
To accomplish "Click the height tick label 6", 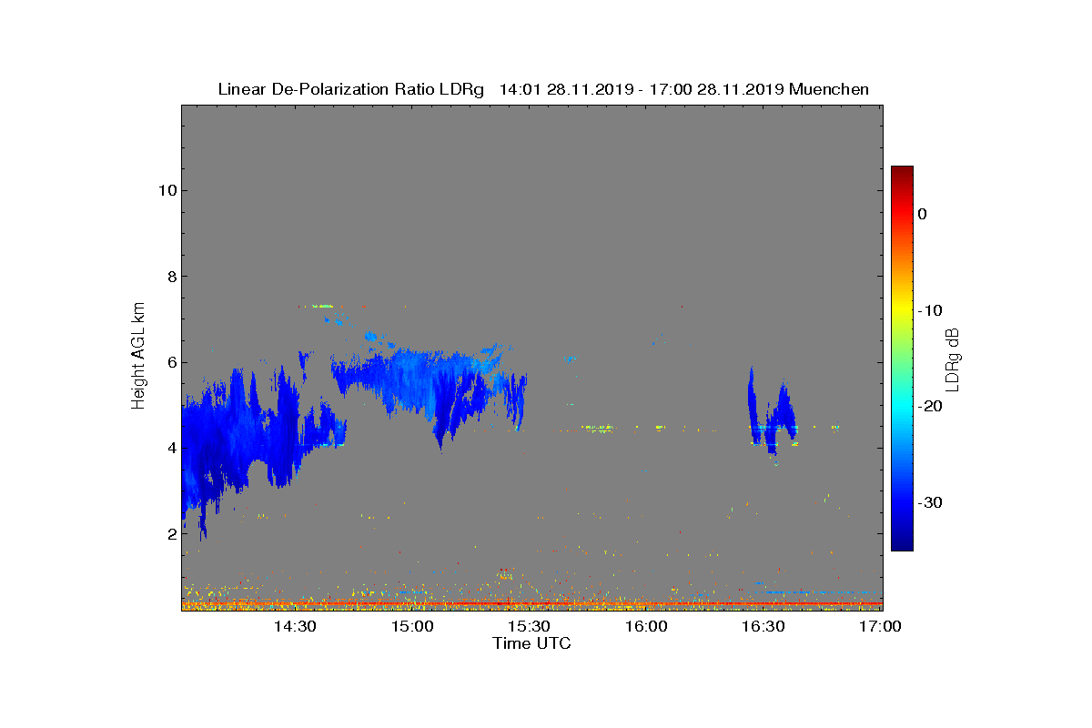I will [x=171, y=362].
